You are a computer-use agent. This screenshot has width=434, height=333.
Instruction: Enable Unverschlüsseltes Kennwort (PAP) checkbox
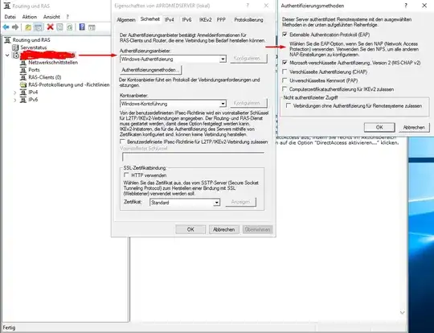click(285, 80)
